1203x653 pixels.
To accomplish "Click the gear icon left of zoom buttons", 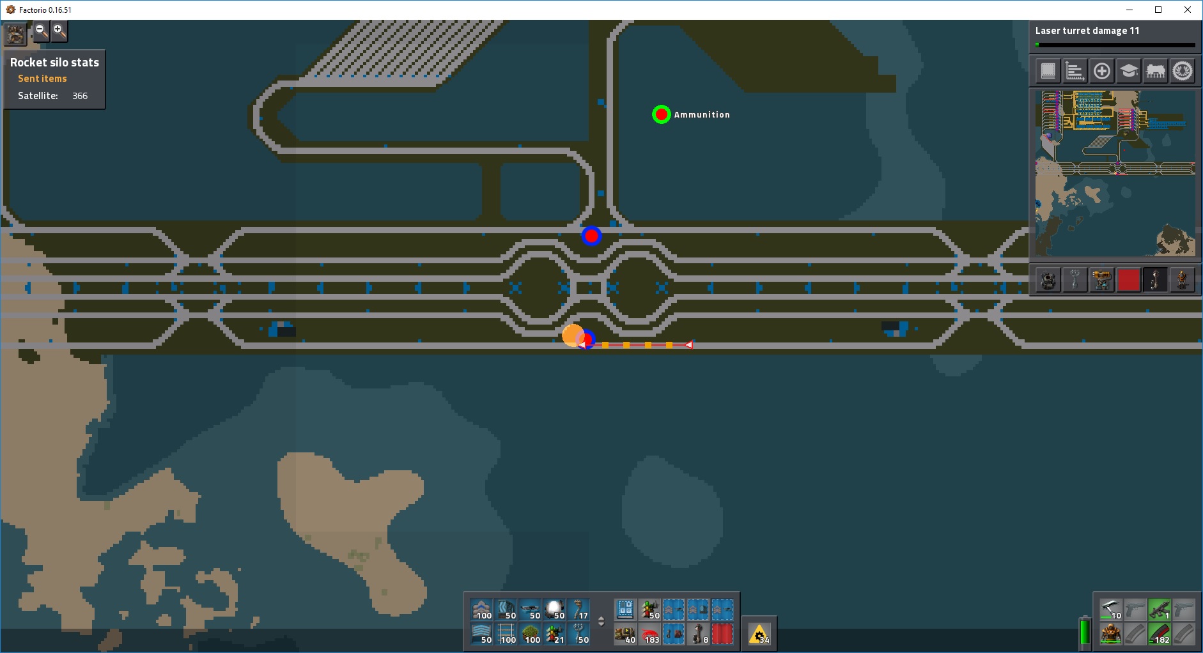I will click(x=15, y=34).
